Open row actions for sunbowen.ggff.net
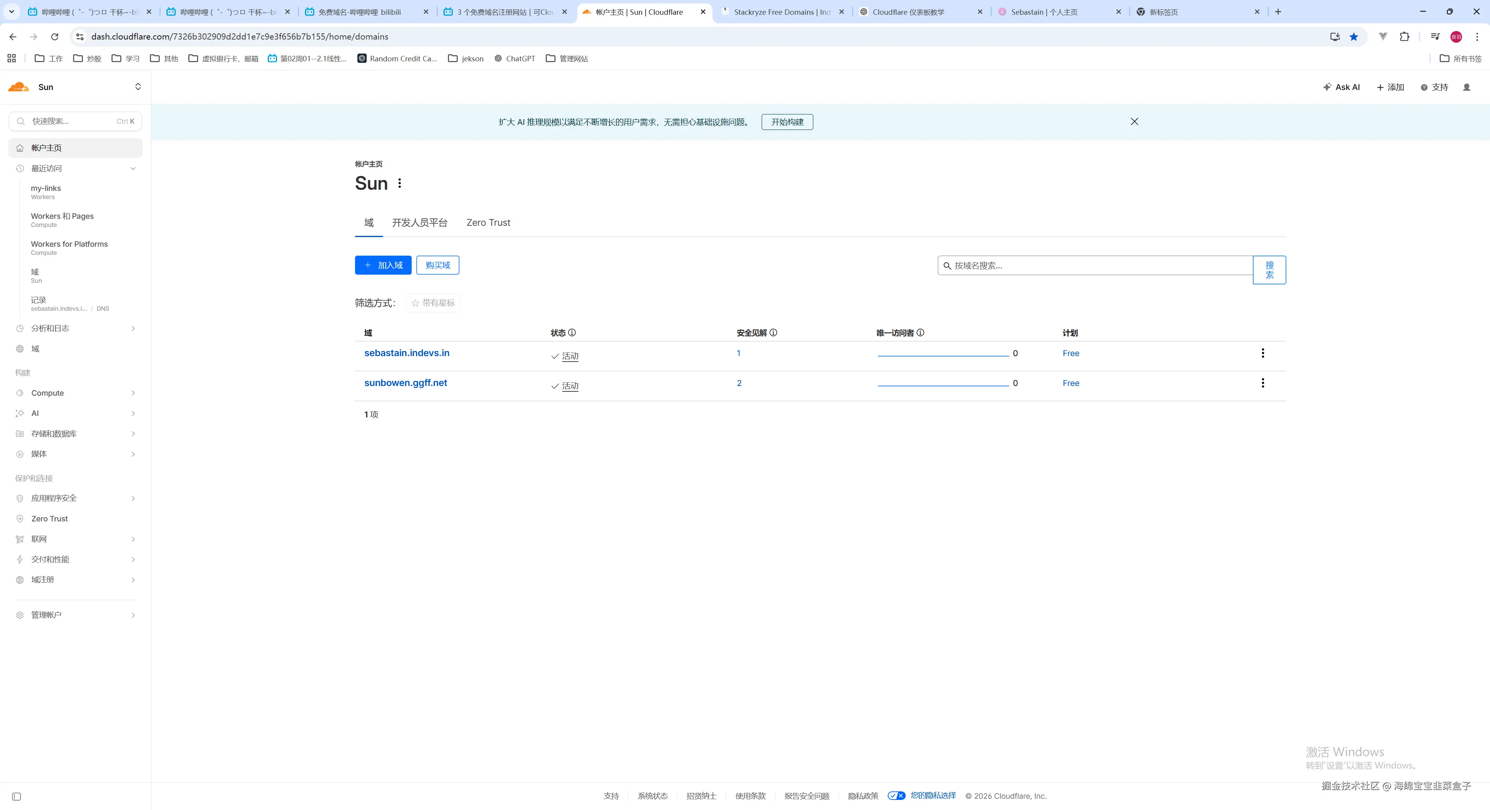 click(1263, 383)
